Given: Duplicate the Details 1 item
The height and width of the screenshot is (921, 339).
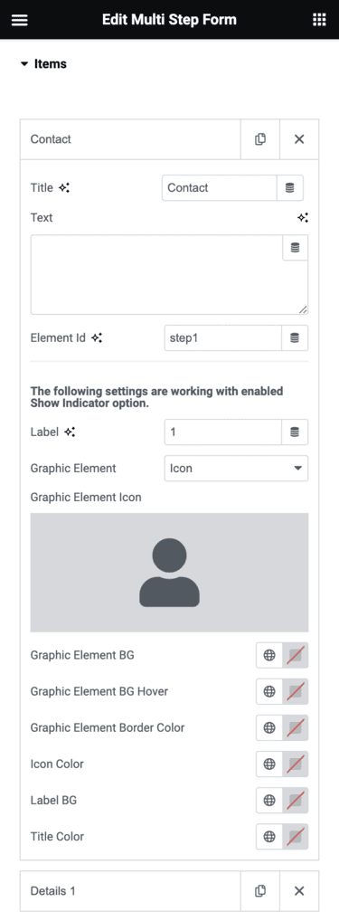Looking at the screenshot, I should click(259, 891).
